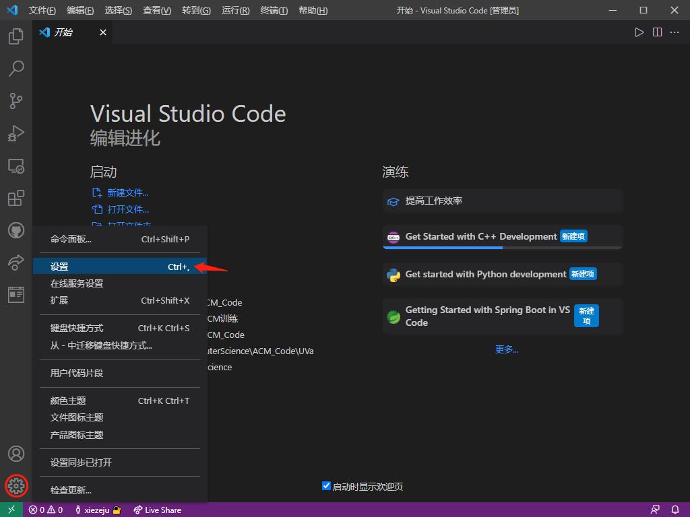Open the 编辑(E) menu
The image size is (690, 517).
coord(80,10)
